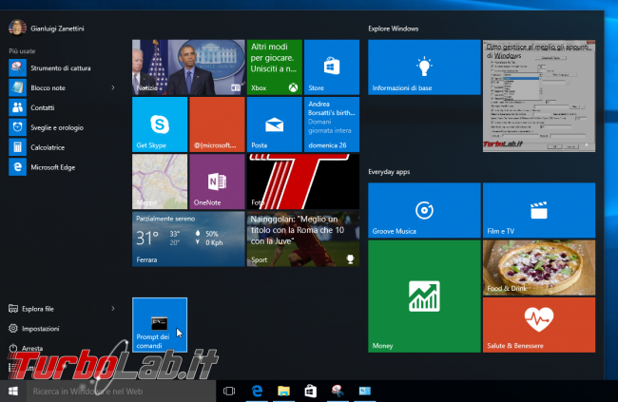
Task: Open Salute & Benessere tile
Action: click(539, 325)
